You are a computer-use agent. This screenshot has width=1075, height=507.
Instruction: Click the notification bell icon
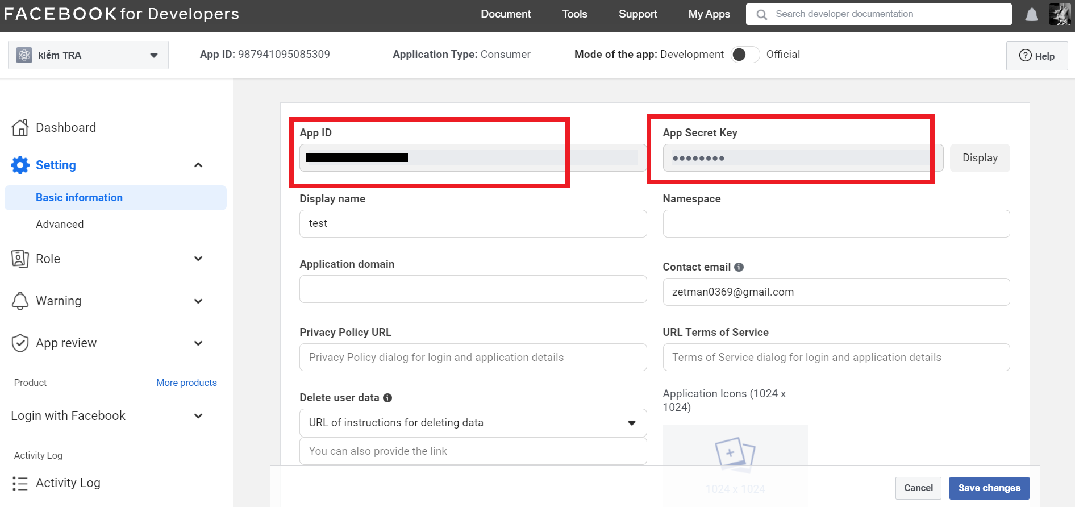[x=1031, y=14]
